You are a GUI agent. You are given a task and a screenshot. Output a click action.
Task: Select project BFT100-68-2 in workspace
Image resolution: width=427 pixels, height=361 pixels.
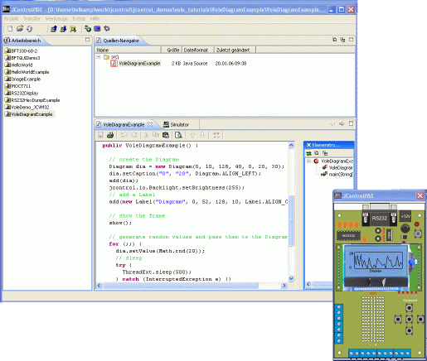point(22,51)
